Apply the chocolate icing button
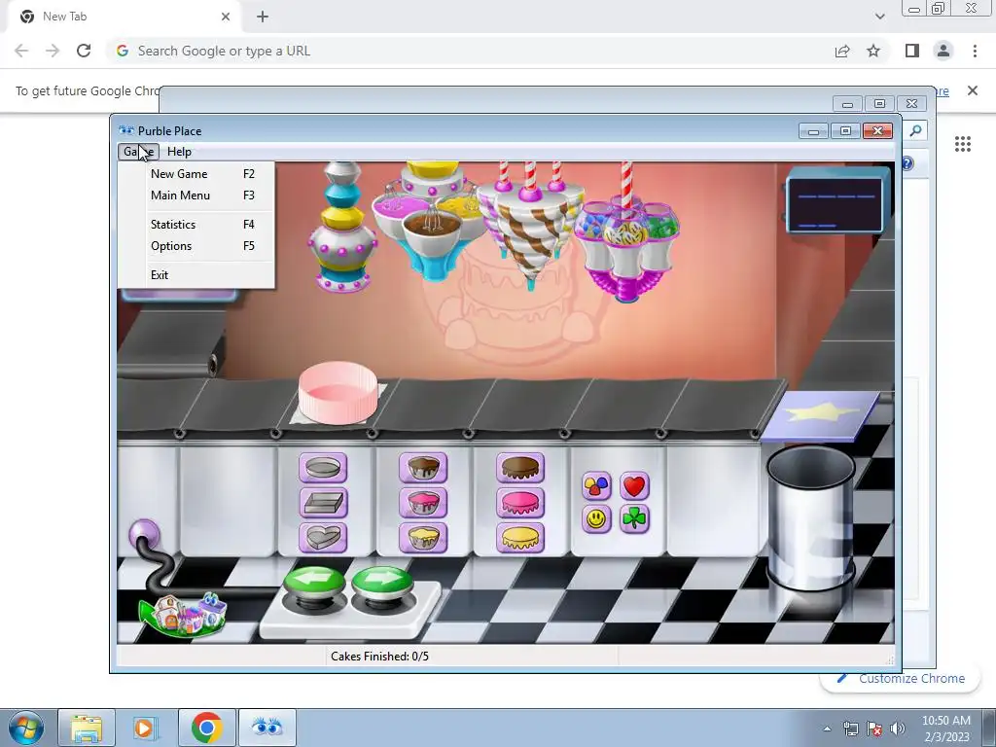The height and width of the screenshot is (747, 996). tap(520, 468)
